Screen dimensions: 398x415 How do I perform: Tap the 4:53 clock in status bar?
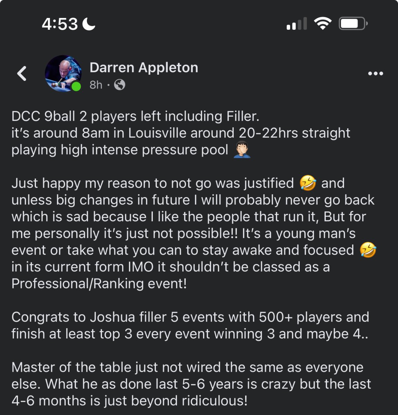point(60,24)
